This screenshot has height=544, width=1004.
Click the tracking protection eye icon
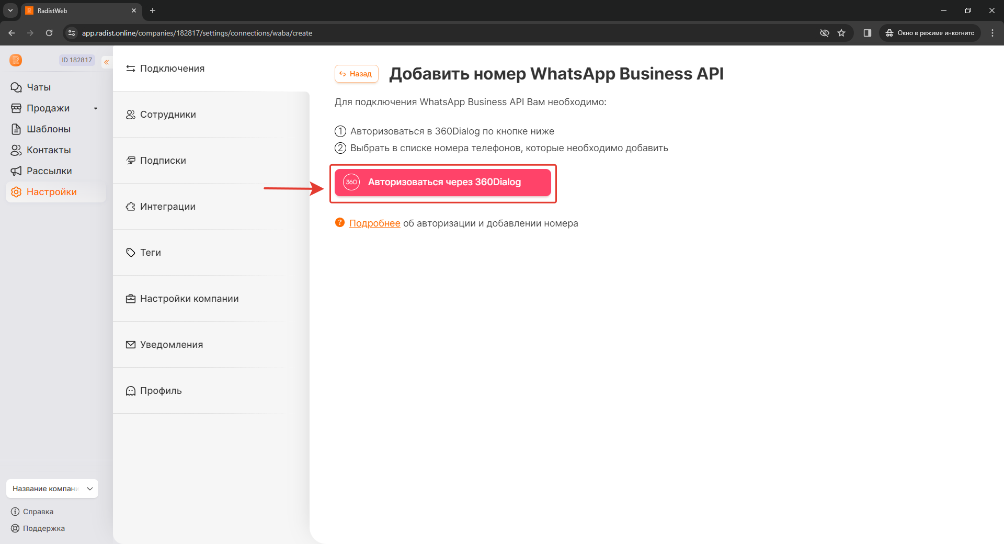[825, 33]
